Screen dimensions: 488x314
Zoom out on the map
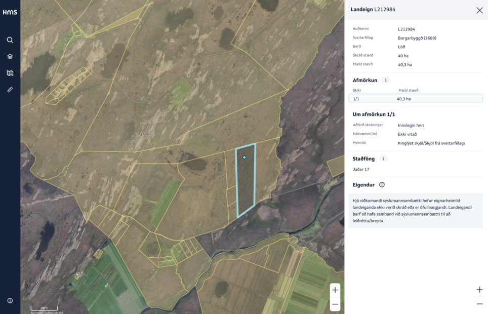pos(335,304)
